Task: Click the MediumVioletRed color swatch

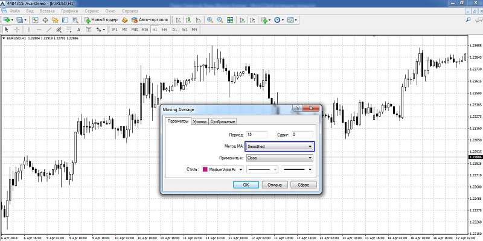Action: click(205, 170)
